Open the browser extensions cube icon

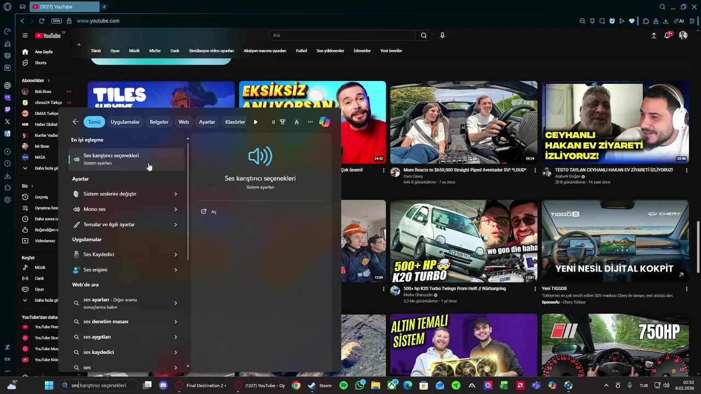646,21
